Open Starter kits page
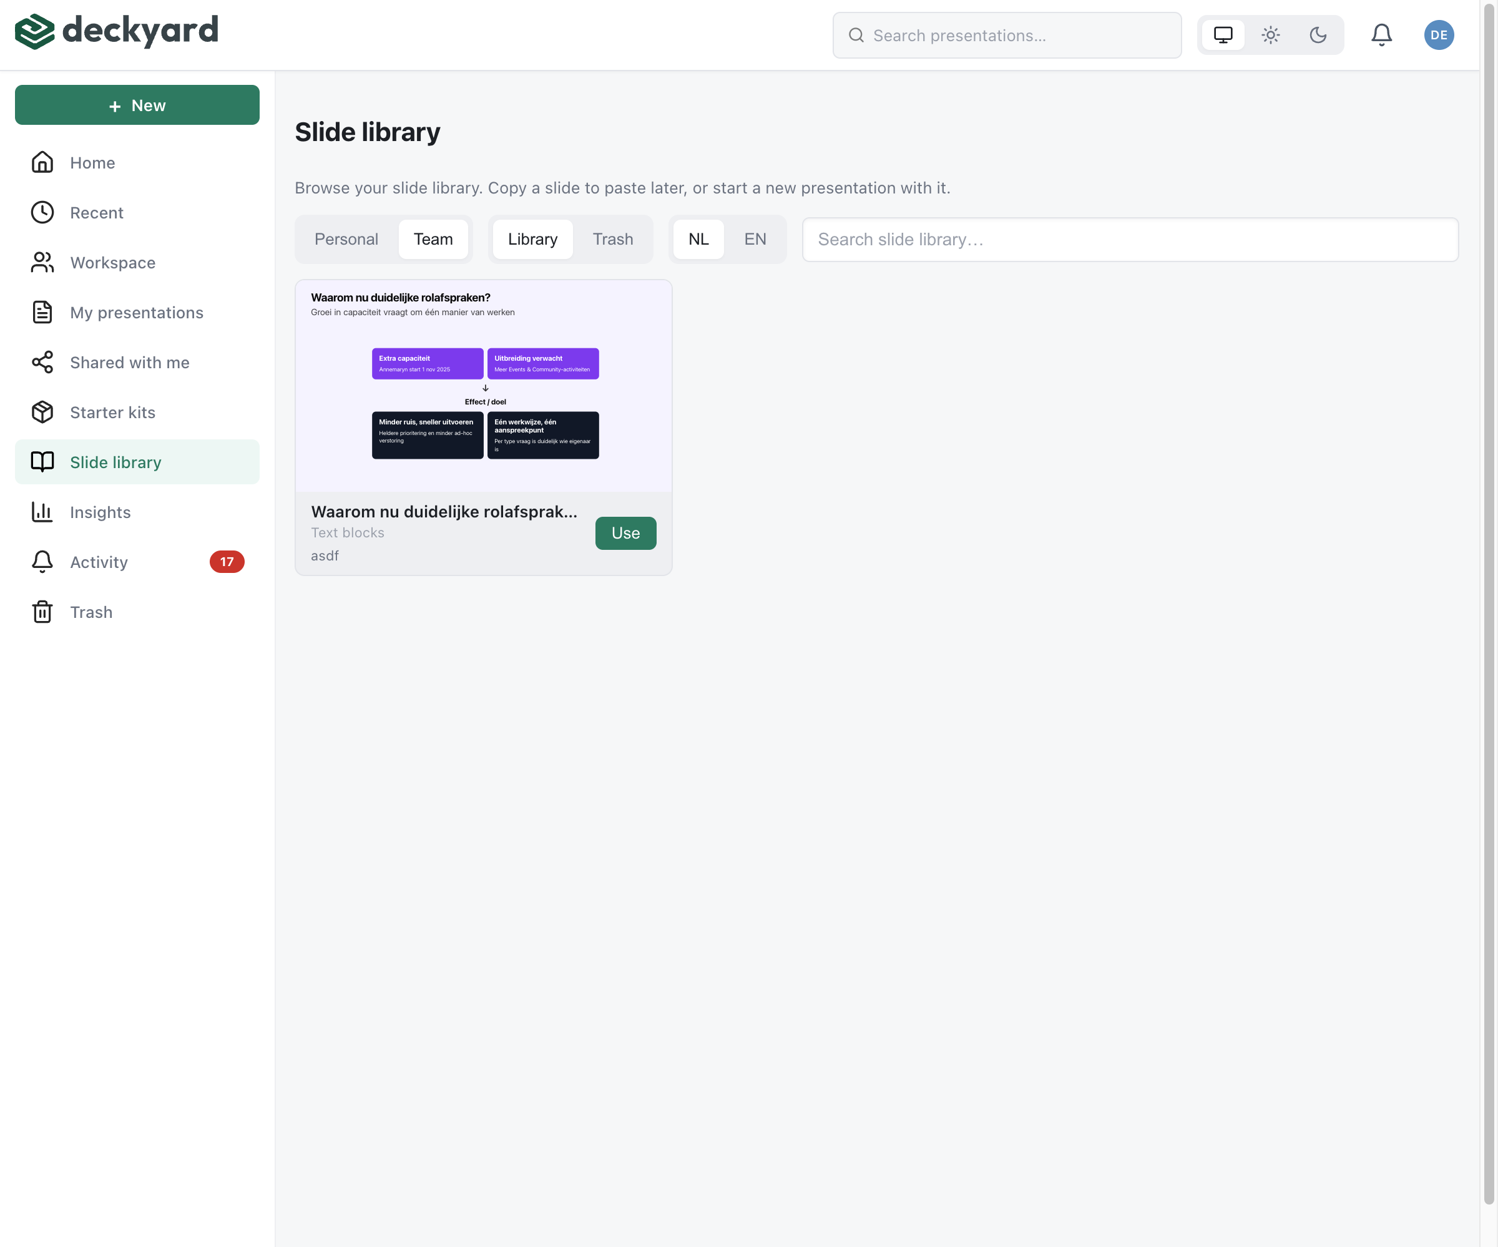 [137, 413]
